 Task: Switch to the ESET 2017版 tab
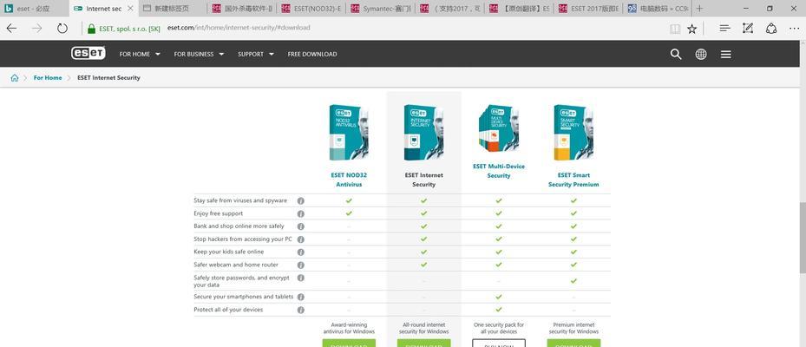(x=589, y=9)
